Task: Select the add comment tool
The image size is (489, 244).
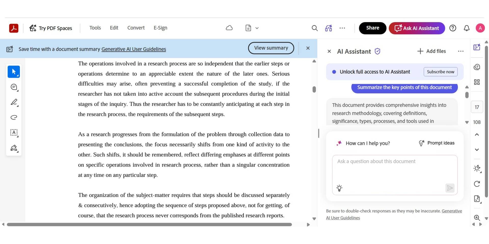Action: pyautogui.click(x=14, y=87)
